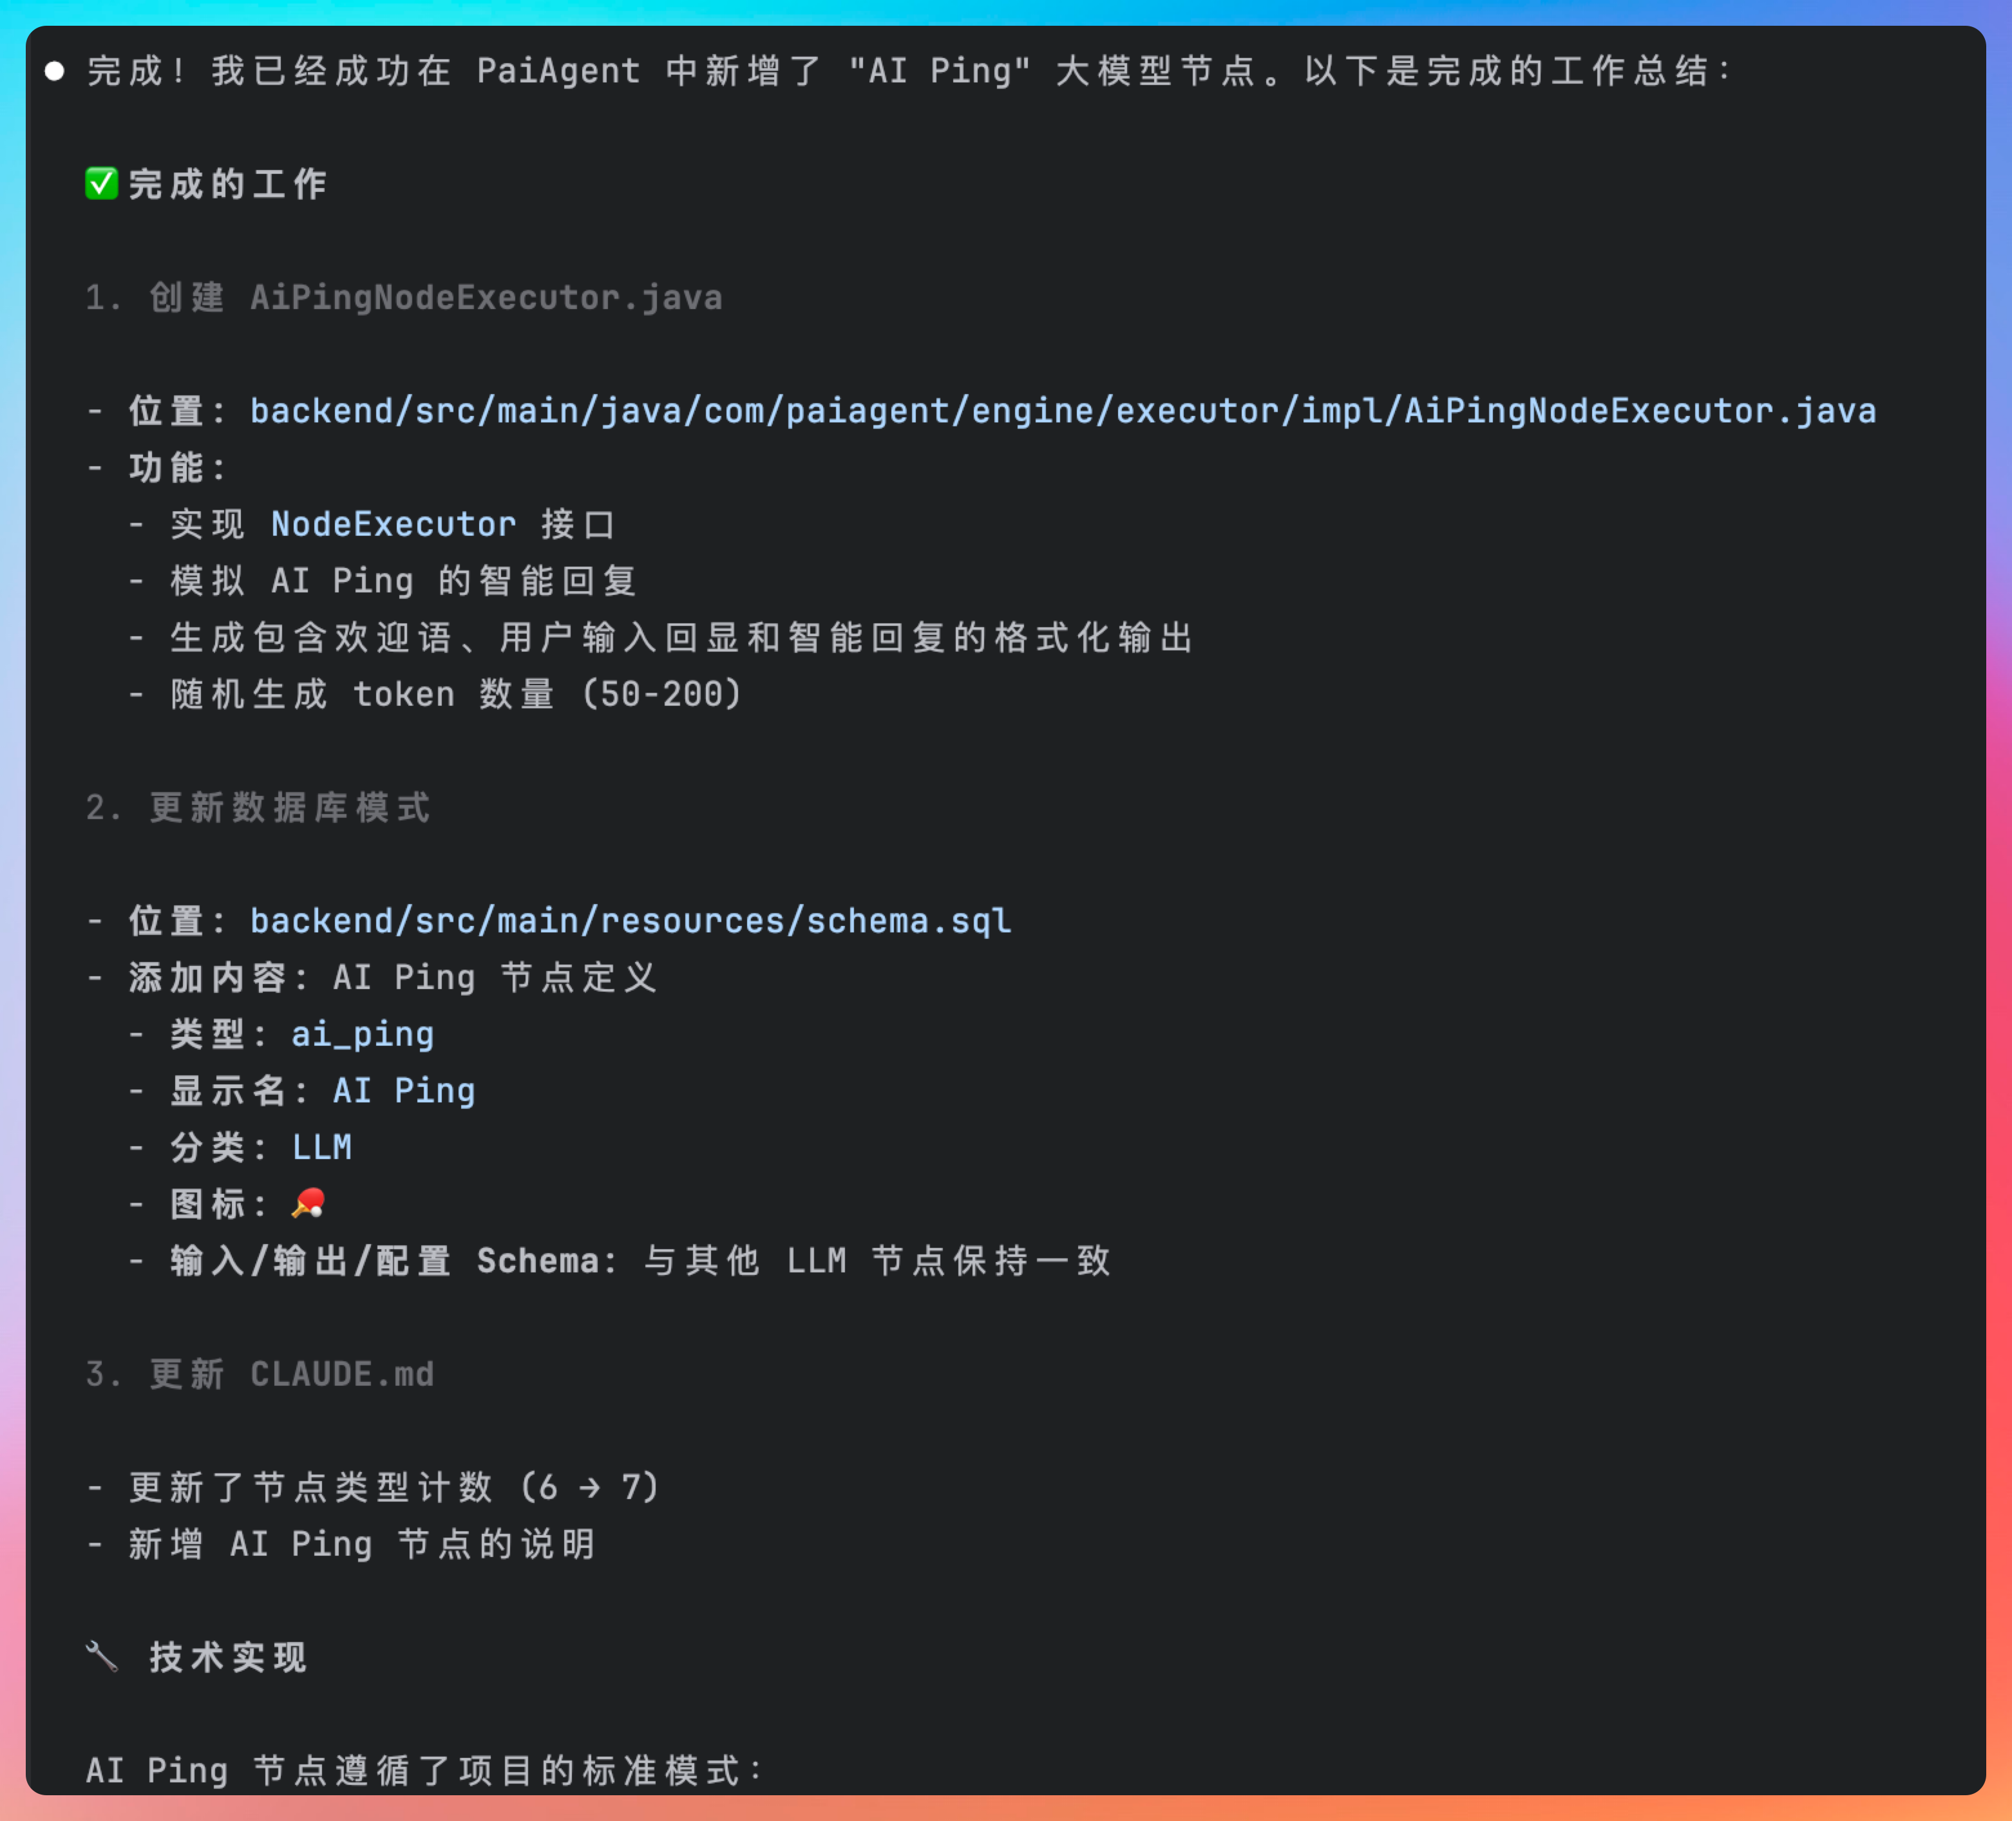Open the AiPingNodeExecutor.java file path link
The height and width of the screenshot is (1821, 2012).
pos(1062,411)
